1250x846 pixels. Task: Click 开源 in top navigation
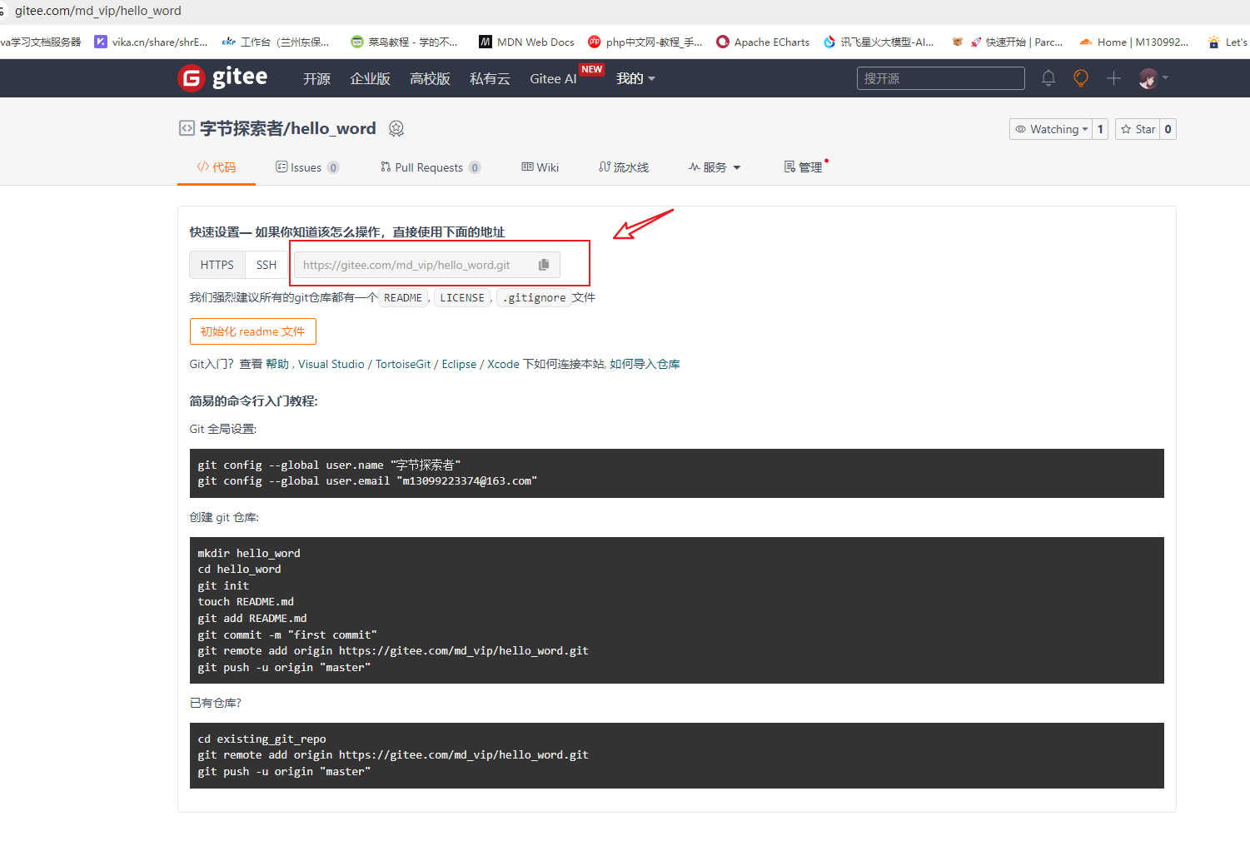coord(316,78)
